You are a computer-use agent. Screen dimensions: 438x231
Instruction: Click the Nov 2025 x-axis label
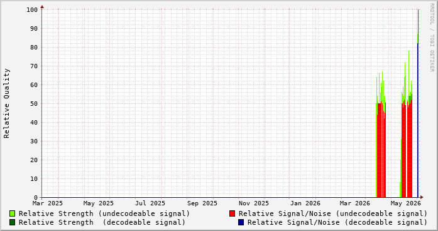(x=254, y=203)
